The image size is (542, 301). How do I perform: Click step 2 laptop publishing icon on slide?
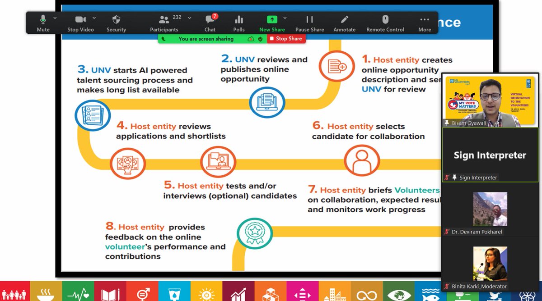point(267,102)
